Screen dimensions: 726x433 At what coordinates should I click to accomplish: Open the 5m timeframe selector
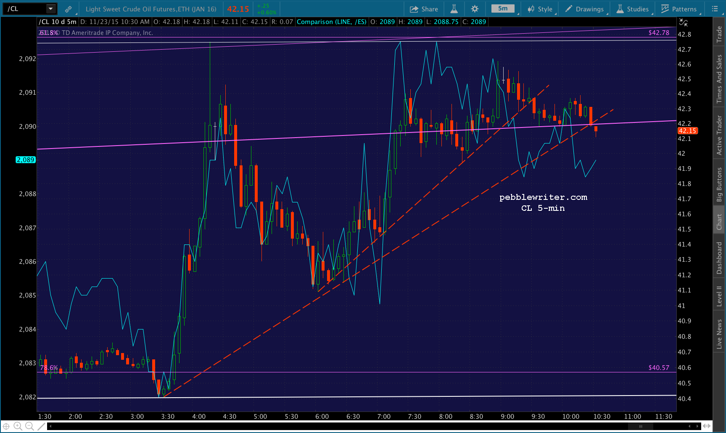[x=503, y=8]
